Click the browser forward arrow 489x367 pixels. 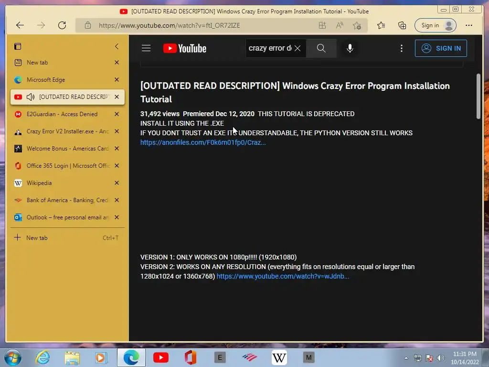click(x=41, y=25)
